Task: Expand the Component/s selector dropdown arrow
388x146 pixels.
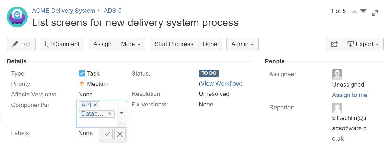Action: [122, 113]
